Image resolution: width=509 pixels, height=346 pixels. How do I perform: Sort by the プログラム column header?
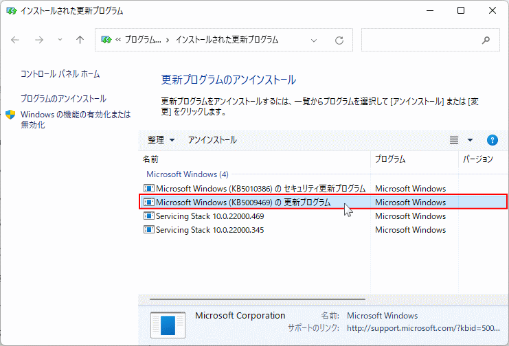414,159
